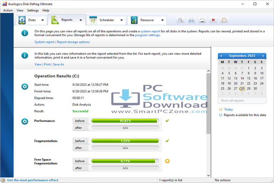The height and width of the screenshot is (183, 274).
Task: Click the Scheduler calendar icon
Action: pyautogui.click(x=93, y=20)
